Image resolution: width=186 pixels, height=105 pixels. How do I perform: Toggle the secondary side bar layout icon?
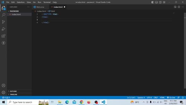160,2
